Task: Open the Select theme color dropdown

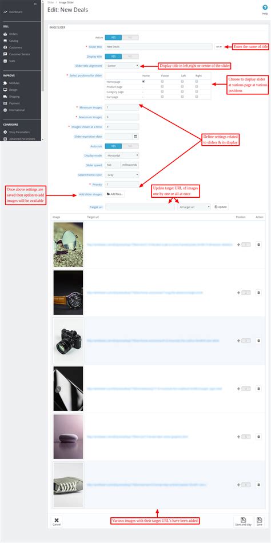Action: pos(122,175)
